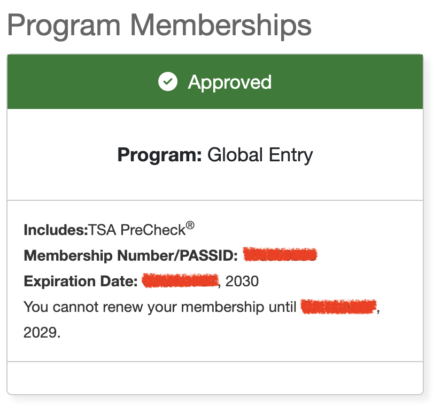Click the redacted PASSID number
Screen dimensions: 433x407
point(280,254)
